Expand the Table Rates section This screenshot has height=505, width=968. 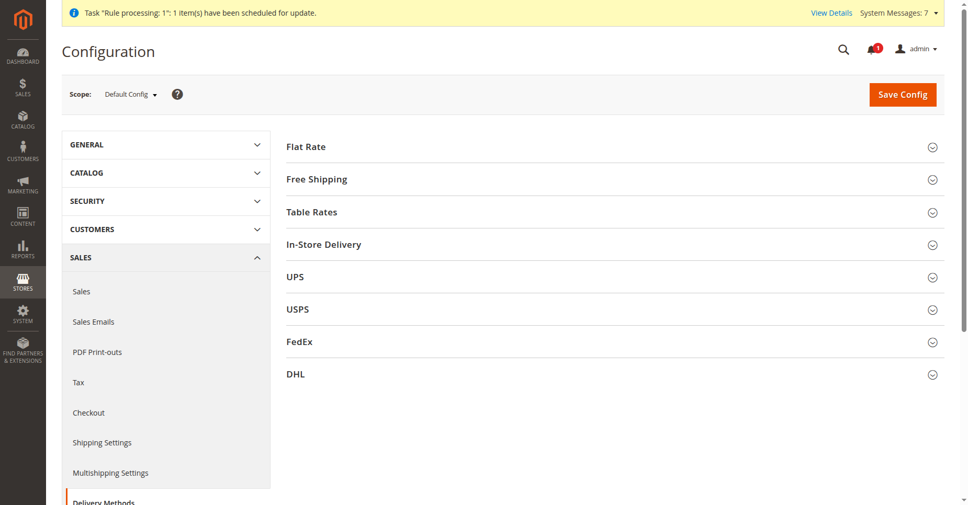(x=615, y=212)
